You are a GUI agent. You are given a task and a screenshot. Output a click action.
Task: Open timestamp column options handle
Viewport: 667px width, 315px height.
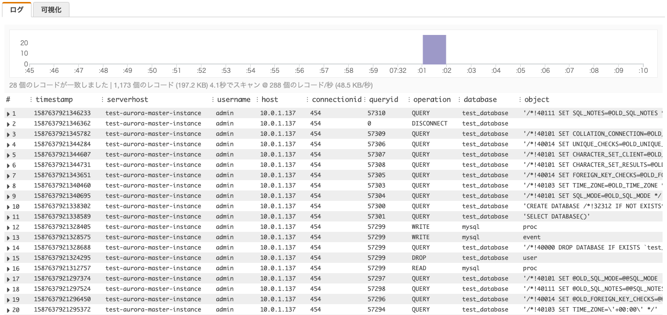coord(32,99)
